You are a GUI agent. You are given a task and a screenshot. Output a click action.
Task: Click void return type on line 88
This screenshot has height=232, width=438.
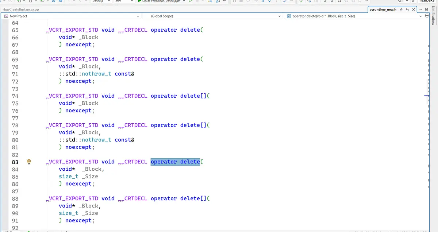[108, 198]
